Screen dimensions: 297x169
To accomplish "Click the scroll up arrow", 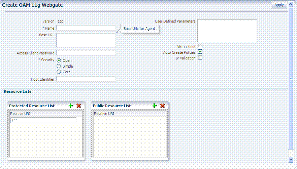I will click(x=291, y=4).
